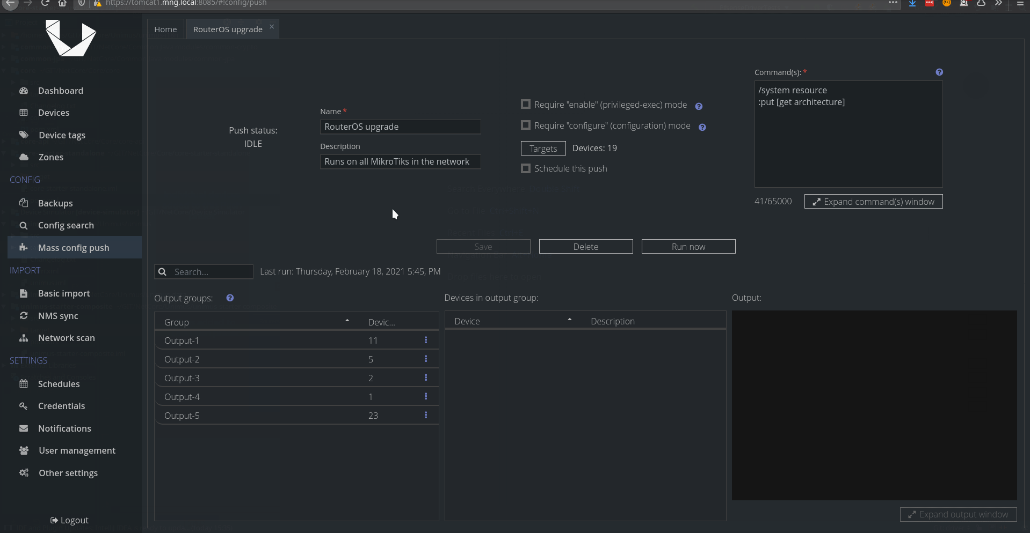Reload the page in the browser toolbar

click(45, 3)
